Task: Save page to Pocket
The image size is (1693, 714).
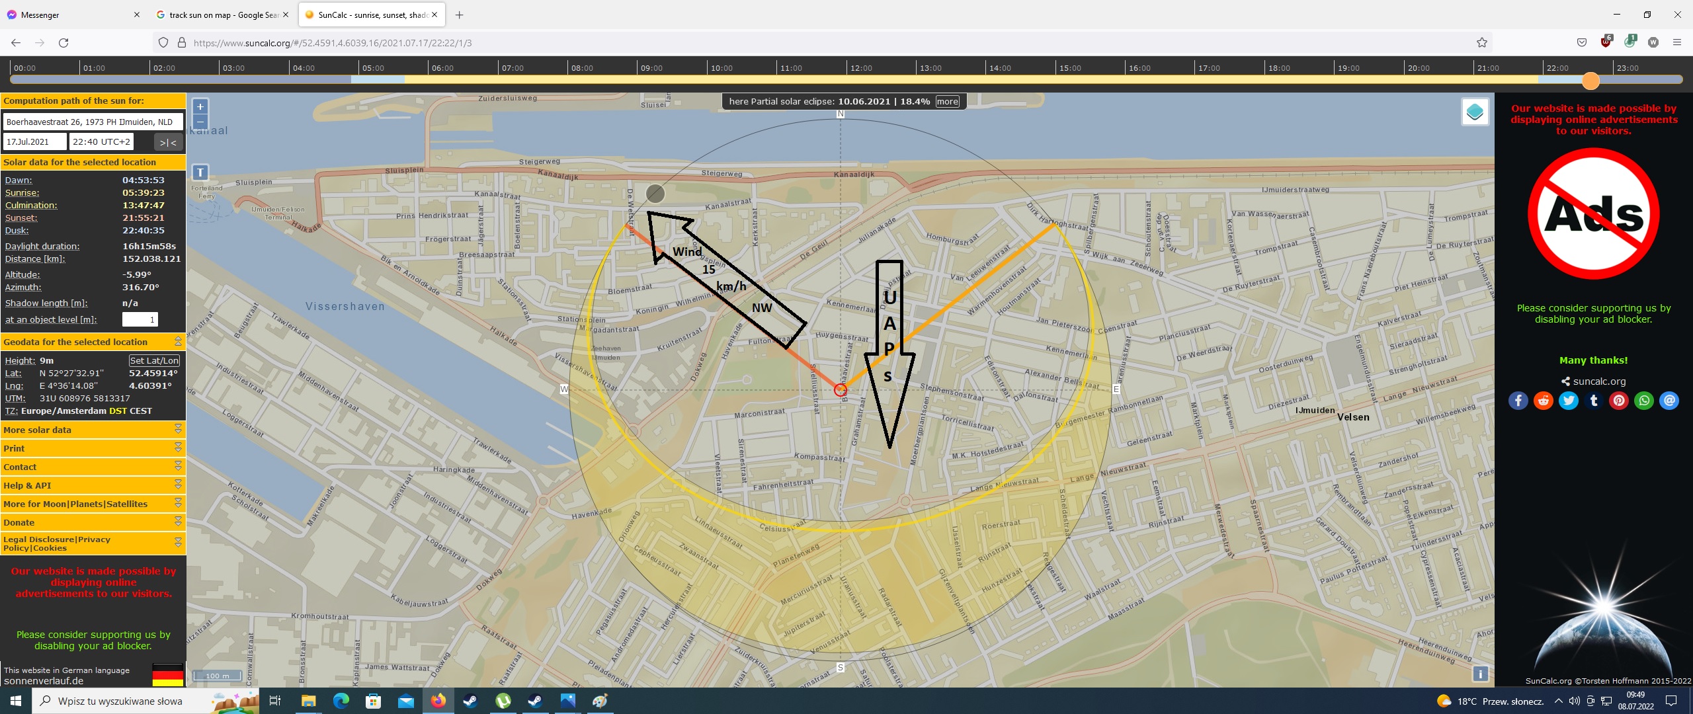Action: pyautogui.click(x=1581, y=42)
